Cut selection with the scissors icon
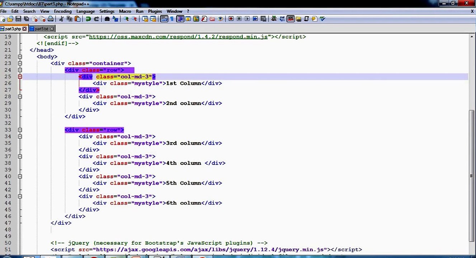This screenshot has height=258, width=476. (x=61, y=19)
